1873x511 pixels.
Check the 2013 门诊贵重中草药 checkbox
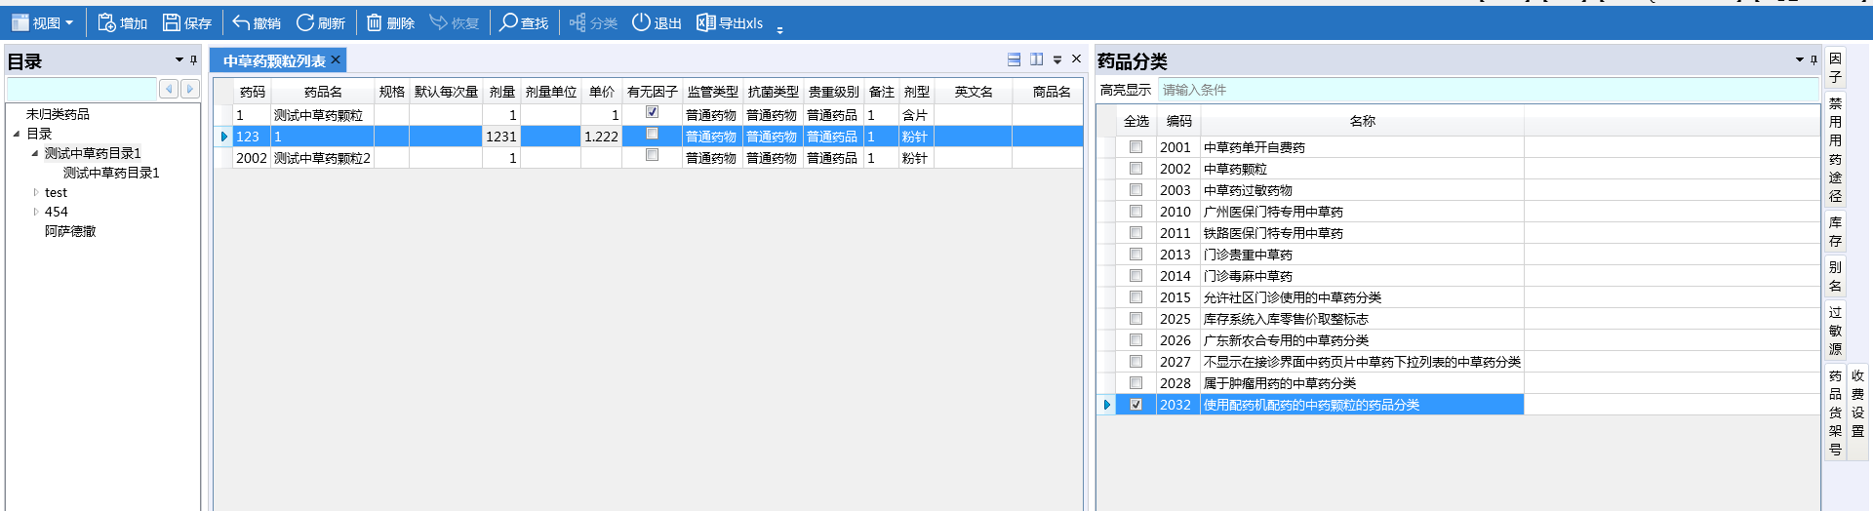(x=1136, y=254)
